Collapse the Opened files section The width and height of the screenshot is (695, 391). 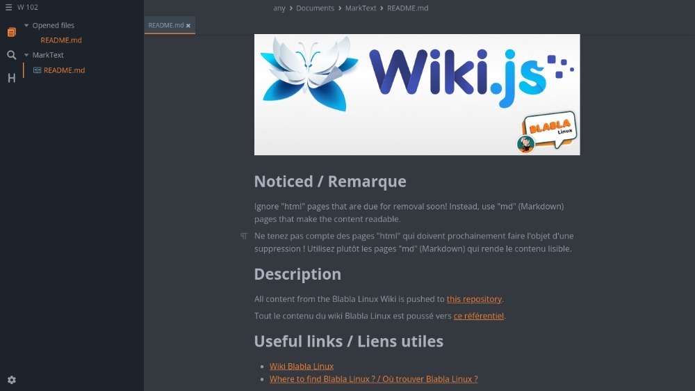pos(26,26)
